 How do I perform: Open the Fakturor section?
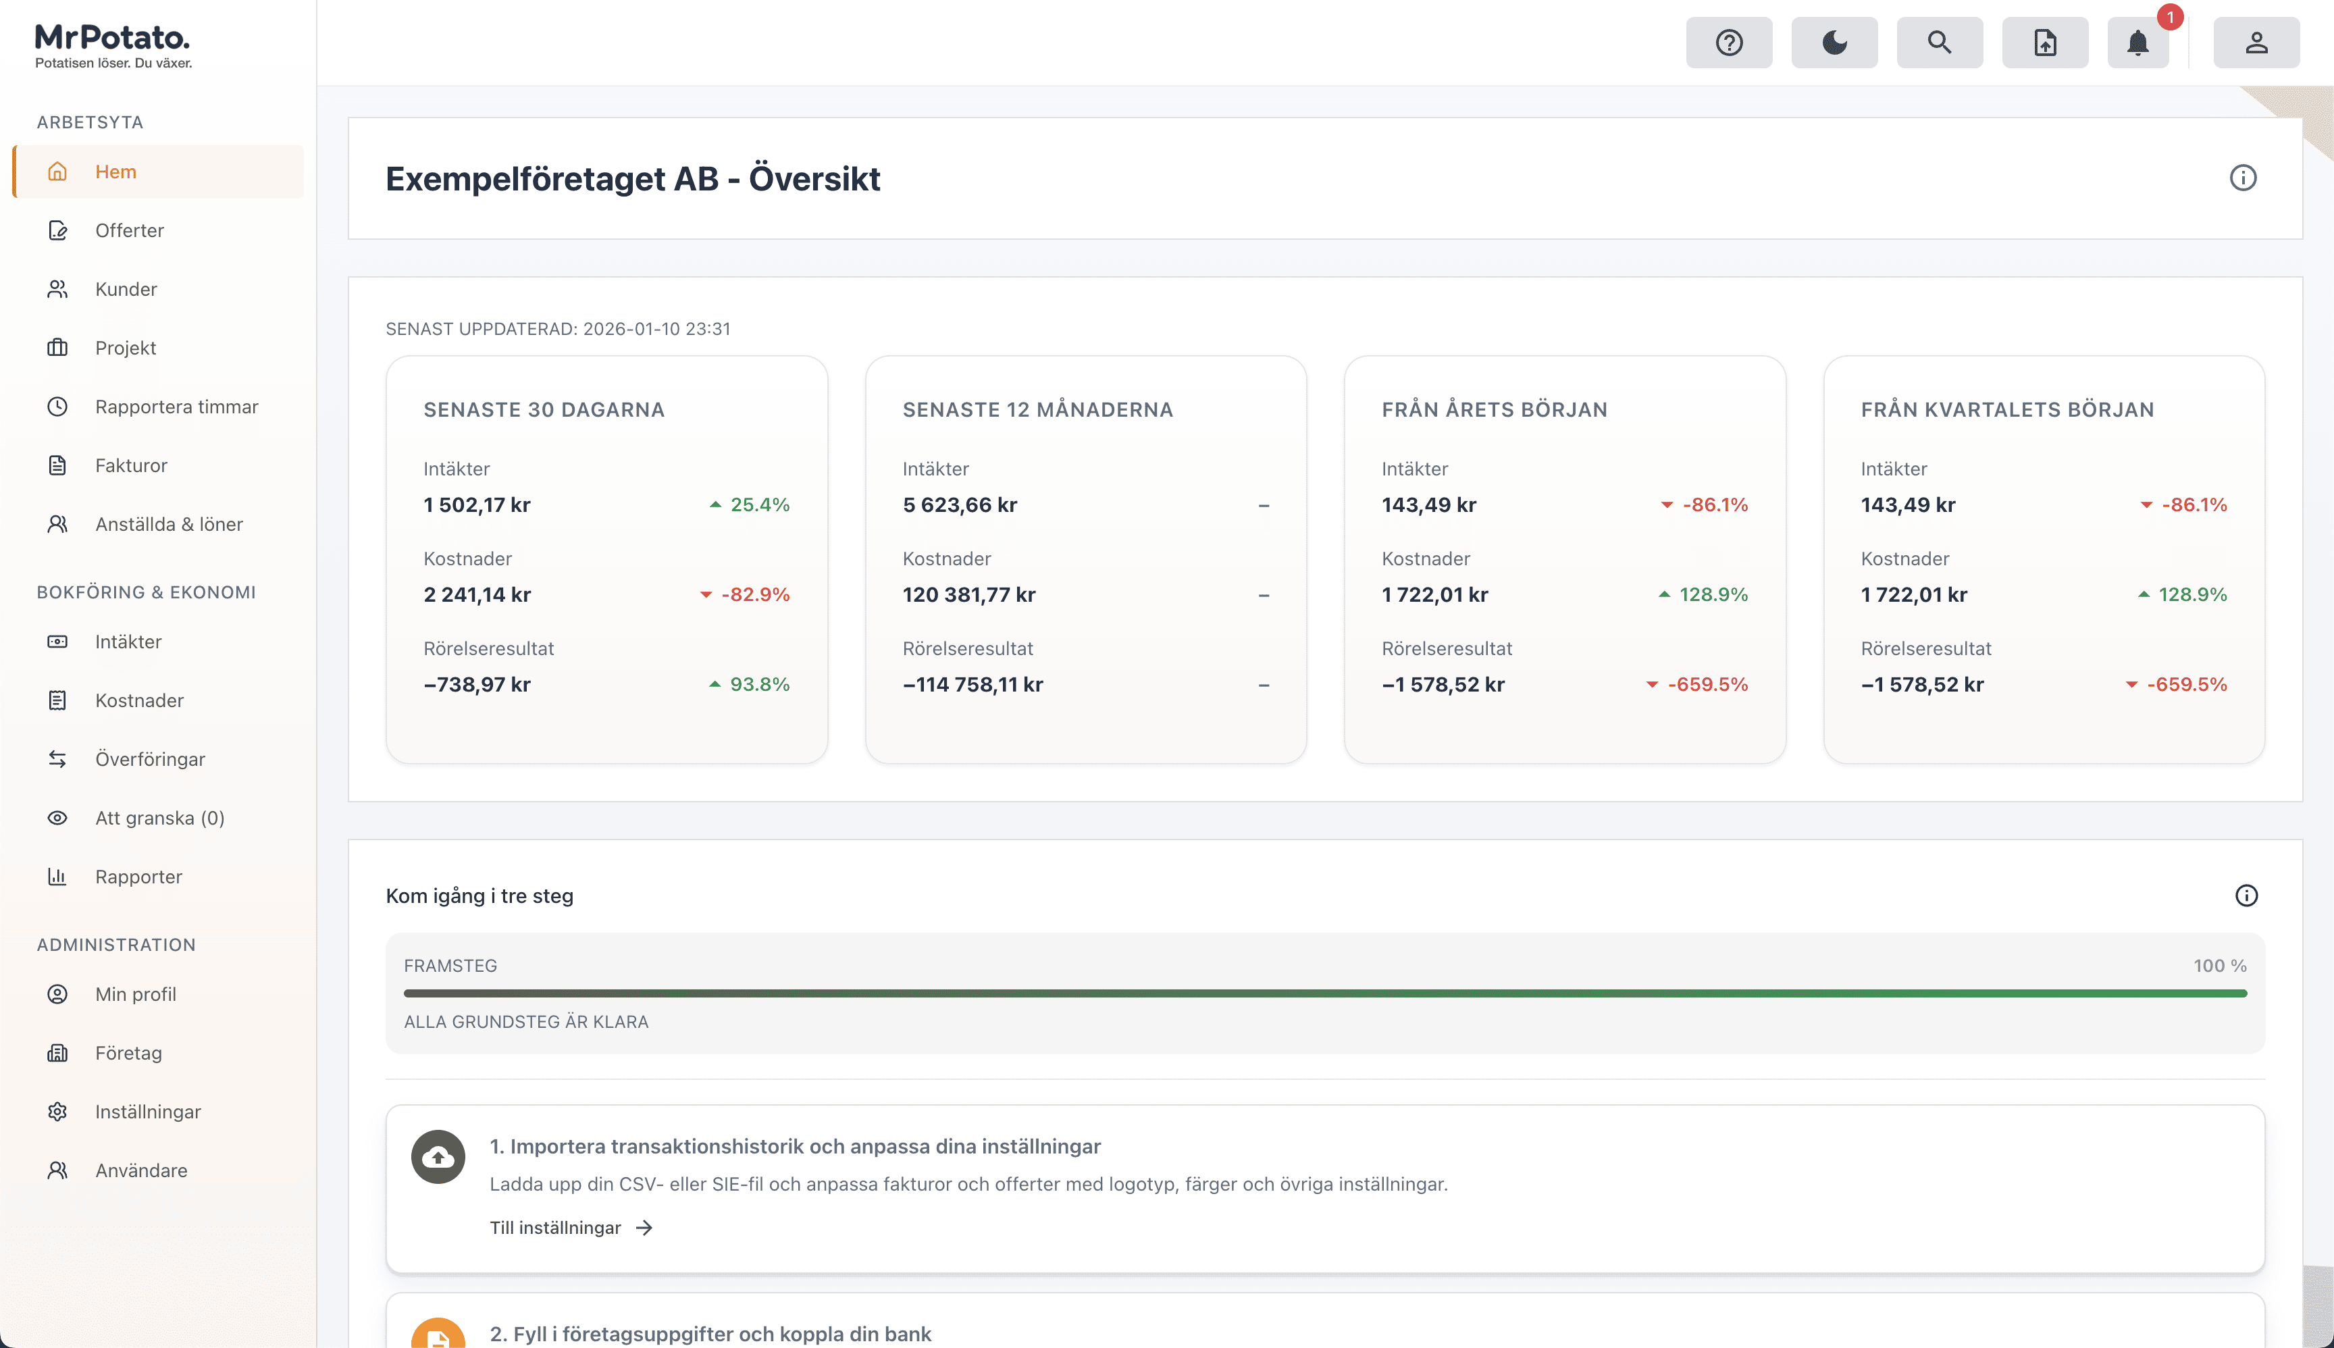pyautogui.click(x=130, y=465)
